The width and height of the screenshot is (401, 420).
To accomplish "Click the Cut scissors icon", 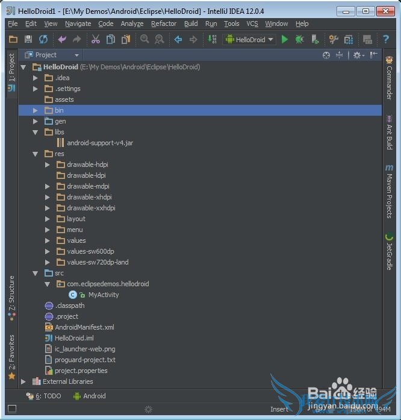I will pos(96,40).
